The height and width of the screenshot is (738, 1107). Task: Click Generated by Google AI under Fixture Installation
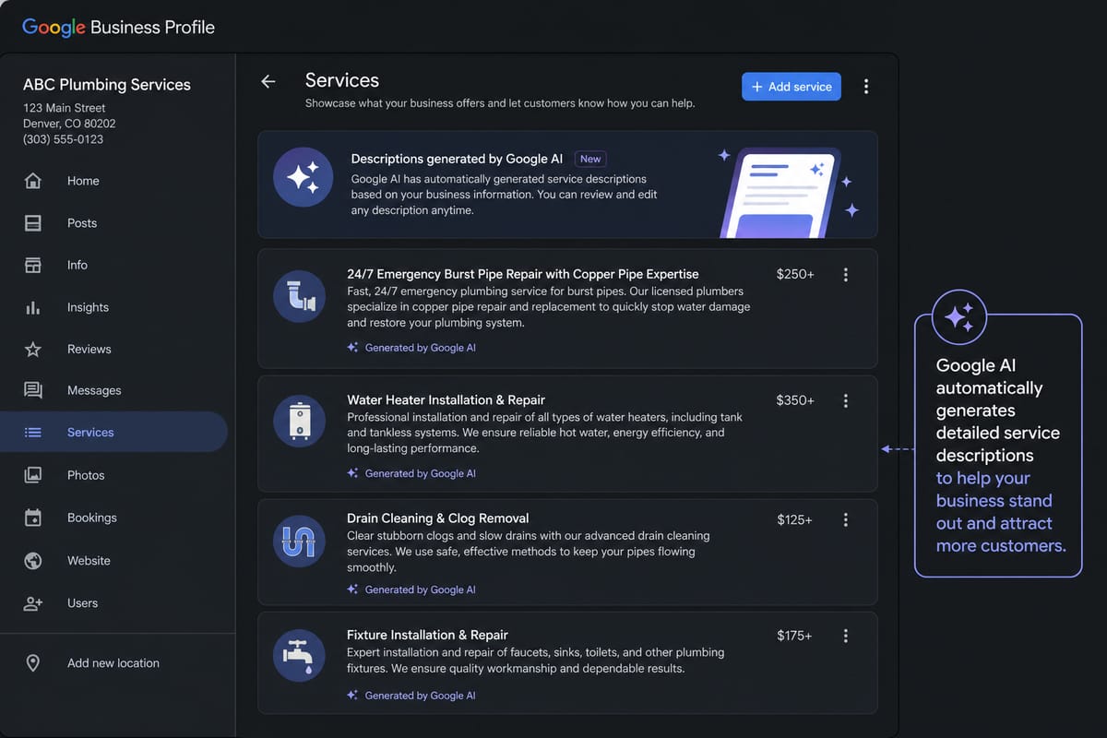411,696
